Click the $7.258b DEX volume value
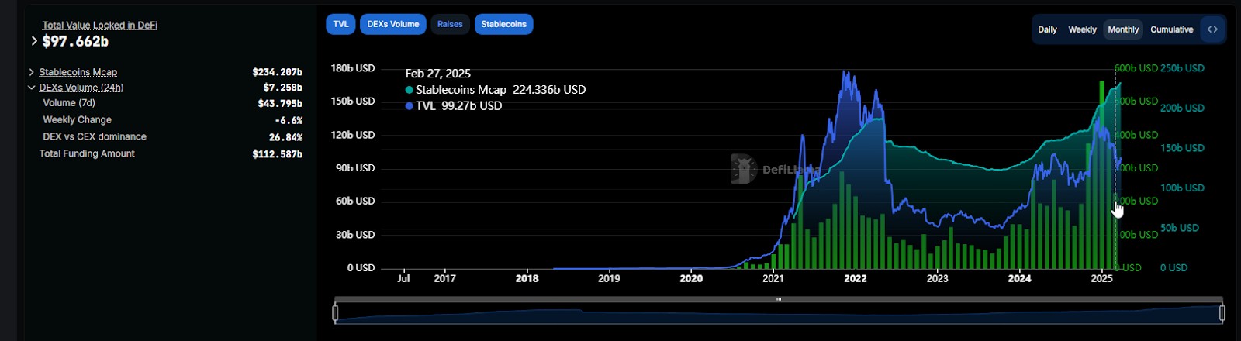This screenshot has height=341, width=1241. coord(282,88)
